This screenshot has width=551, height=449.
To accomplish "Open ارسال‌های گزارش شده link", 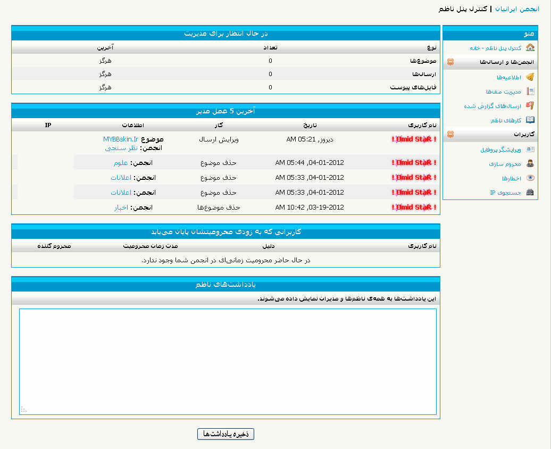I will (x=492, y=106).
